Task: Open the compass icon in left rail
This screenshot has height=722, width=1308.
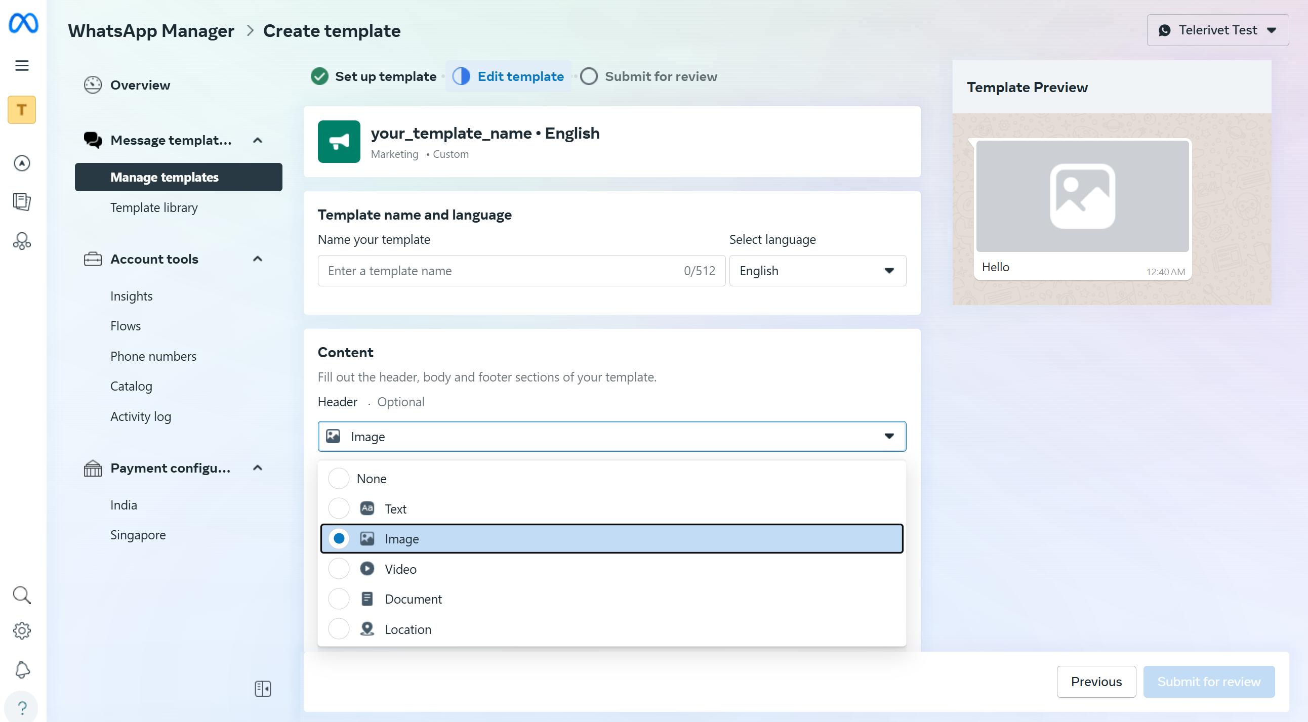Action: (x=22, y=163)
